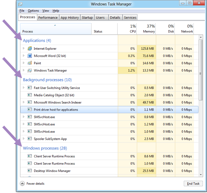The image size is (207, 193).
Task: Click the Spooler SubSystem App icon
Action: pos(29,139)
